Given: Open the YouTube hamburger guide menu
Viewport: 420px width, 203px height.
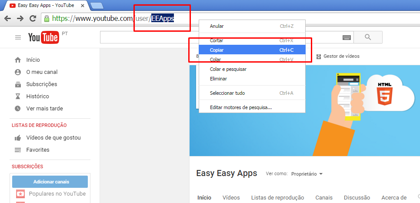Looking at the screenshot, I should coord(18,37).
